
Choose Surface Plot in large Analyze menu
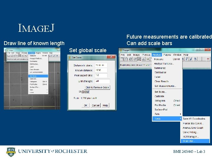167,110
